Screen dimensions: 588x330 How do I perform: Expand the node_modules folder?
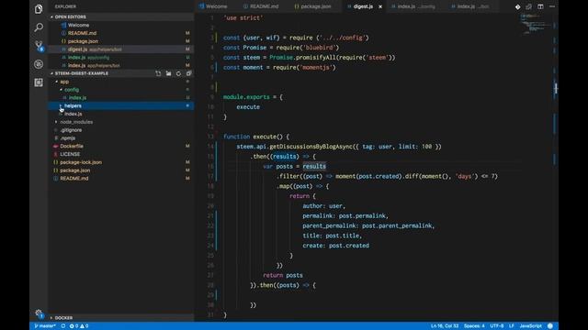coord(76,122)
